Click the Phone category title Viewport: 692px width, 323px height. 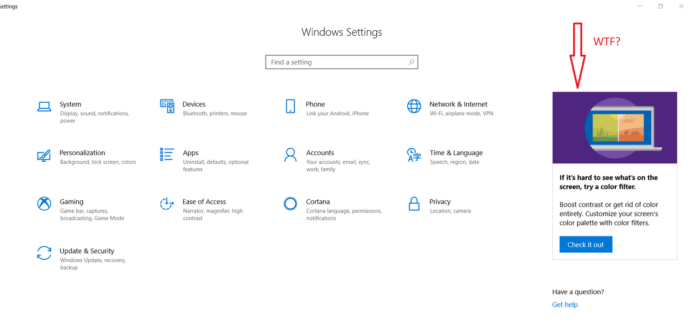tap(316, 104)
